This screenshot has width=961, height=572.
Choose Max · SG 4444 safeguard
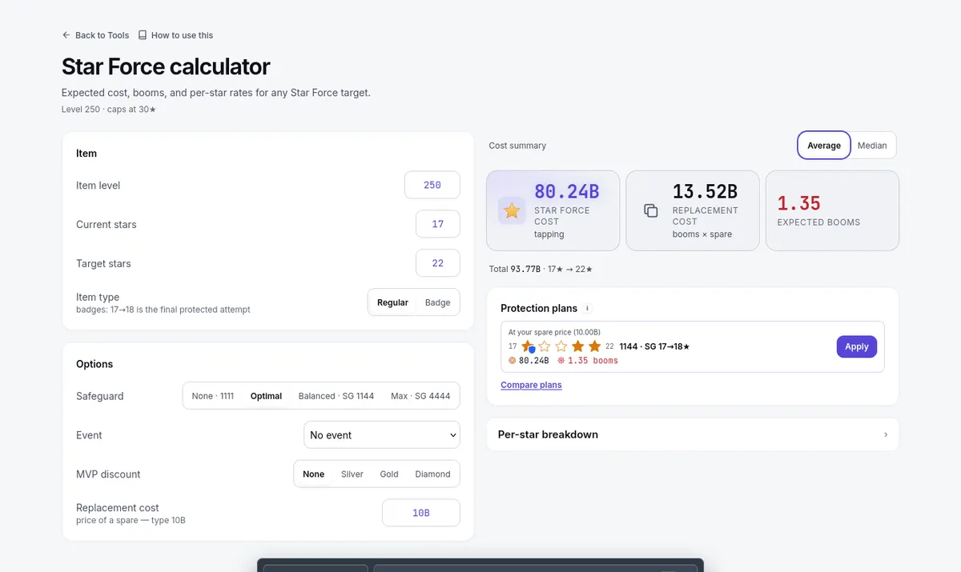[420, 396]
